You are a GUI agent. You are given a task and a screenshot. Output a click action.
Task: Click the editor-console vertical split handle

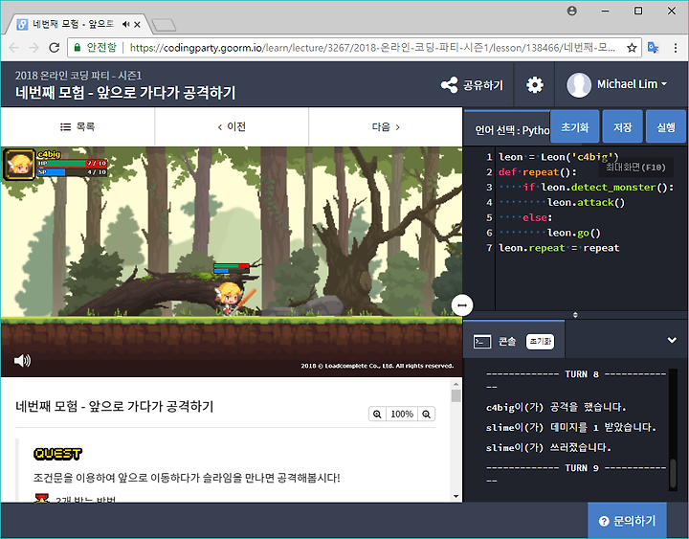coord(575,315)
